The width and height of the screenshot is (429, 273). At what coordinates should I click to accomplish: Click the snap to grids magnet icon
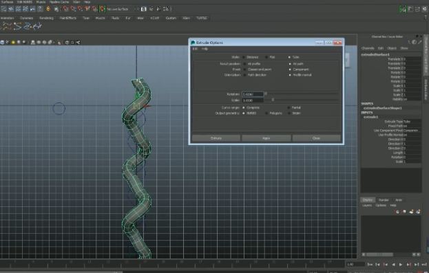coord(65,9)
